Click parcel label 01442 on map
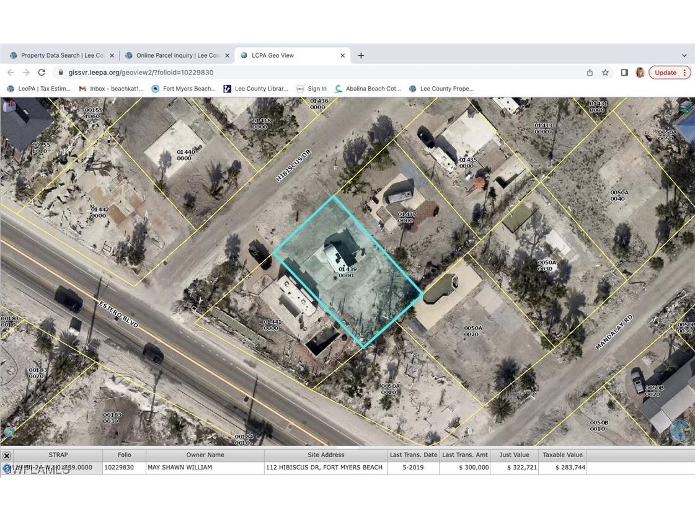 click(x=99, y=212)
